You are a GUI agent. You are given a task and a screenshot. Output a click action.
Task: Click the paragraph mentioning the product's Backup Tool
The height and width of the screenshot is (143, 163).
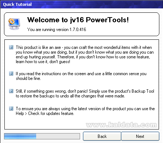click(x=85, y=93)
